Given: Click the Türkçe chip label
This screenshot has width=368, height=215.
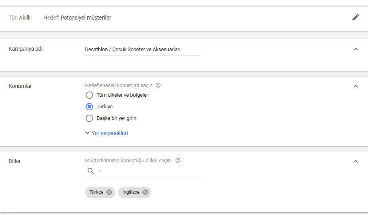Looking at the screenshot, I should pyautogui.click(x=96, y=192).
